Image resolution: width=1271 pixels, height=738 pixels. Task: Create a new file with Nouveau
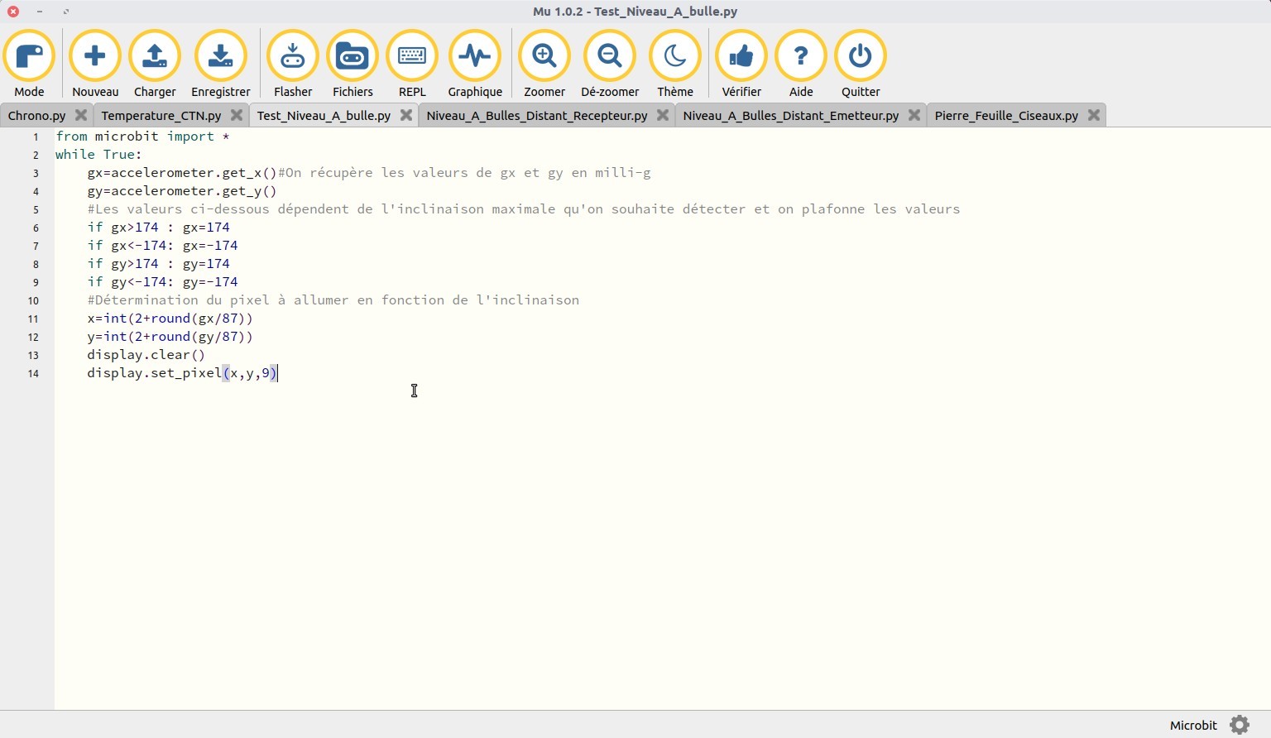pos(95,57)
